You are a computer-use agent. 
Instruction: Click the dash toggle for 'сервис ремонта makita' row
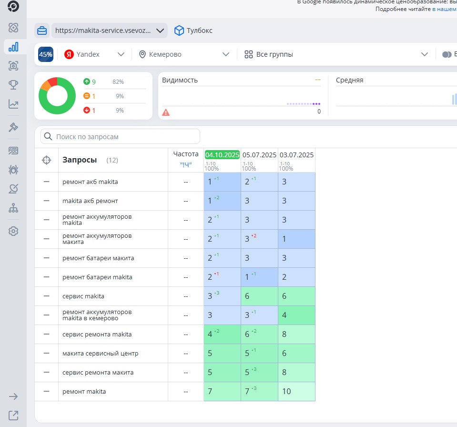click(46, 334)
